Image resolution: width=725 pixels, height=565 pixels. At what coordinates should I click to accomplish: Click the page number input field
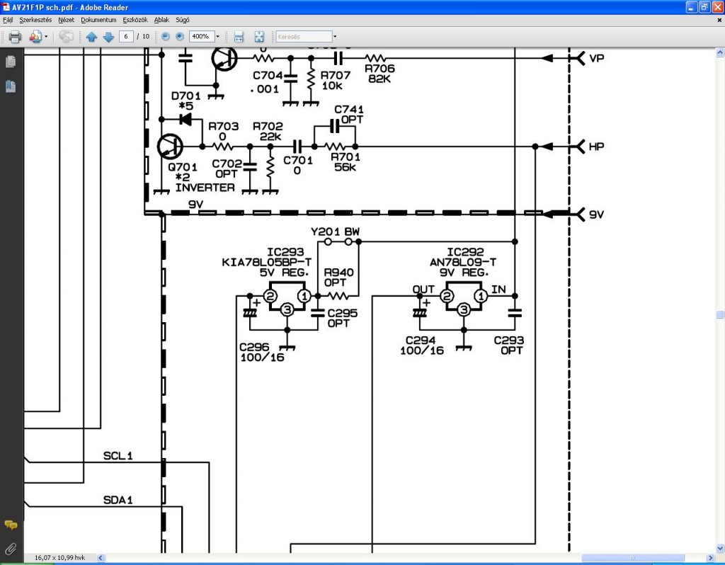point(126,37)
